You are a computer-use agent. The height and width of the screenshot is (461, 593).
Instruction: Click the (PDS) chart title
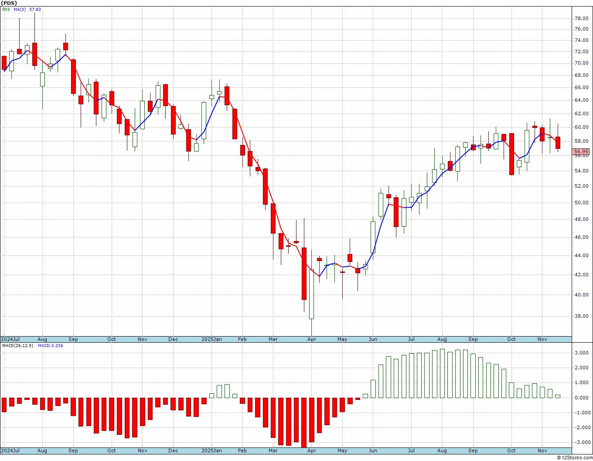(9, 3)
